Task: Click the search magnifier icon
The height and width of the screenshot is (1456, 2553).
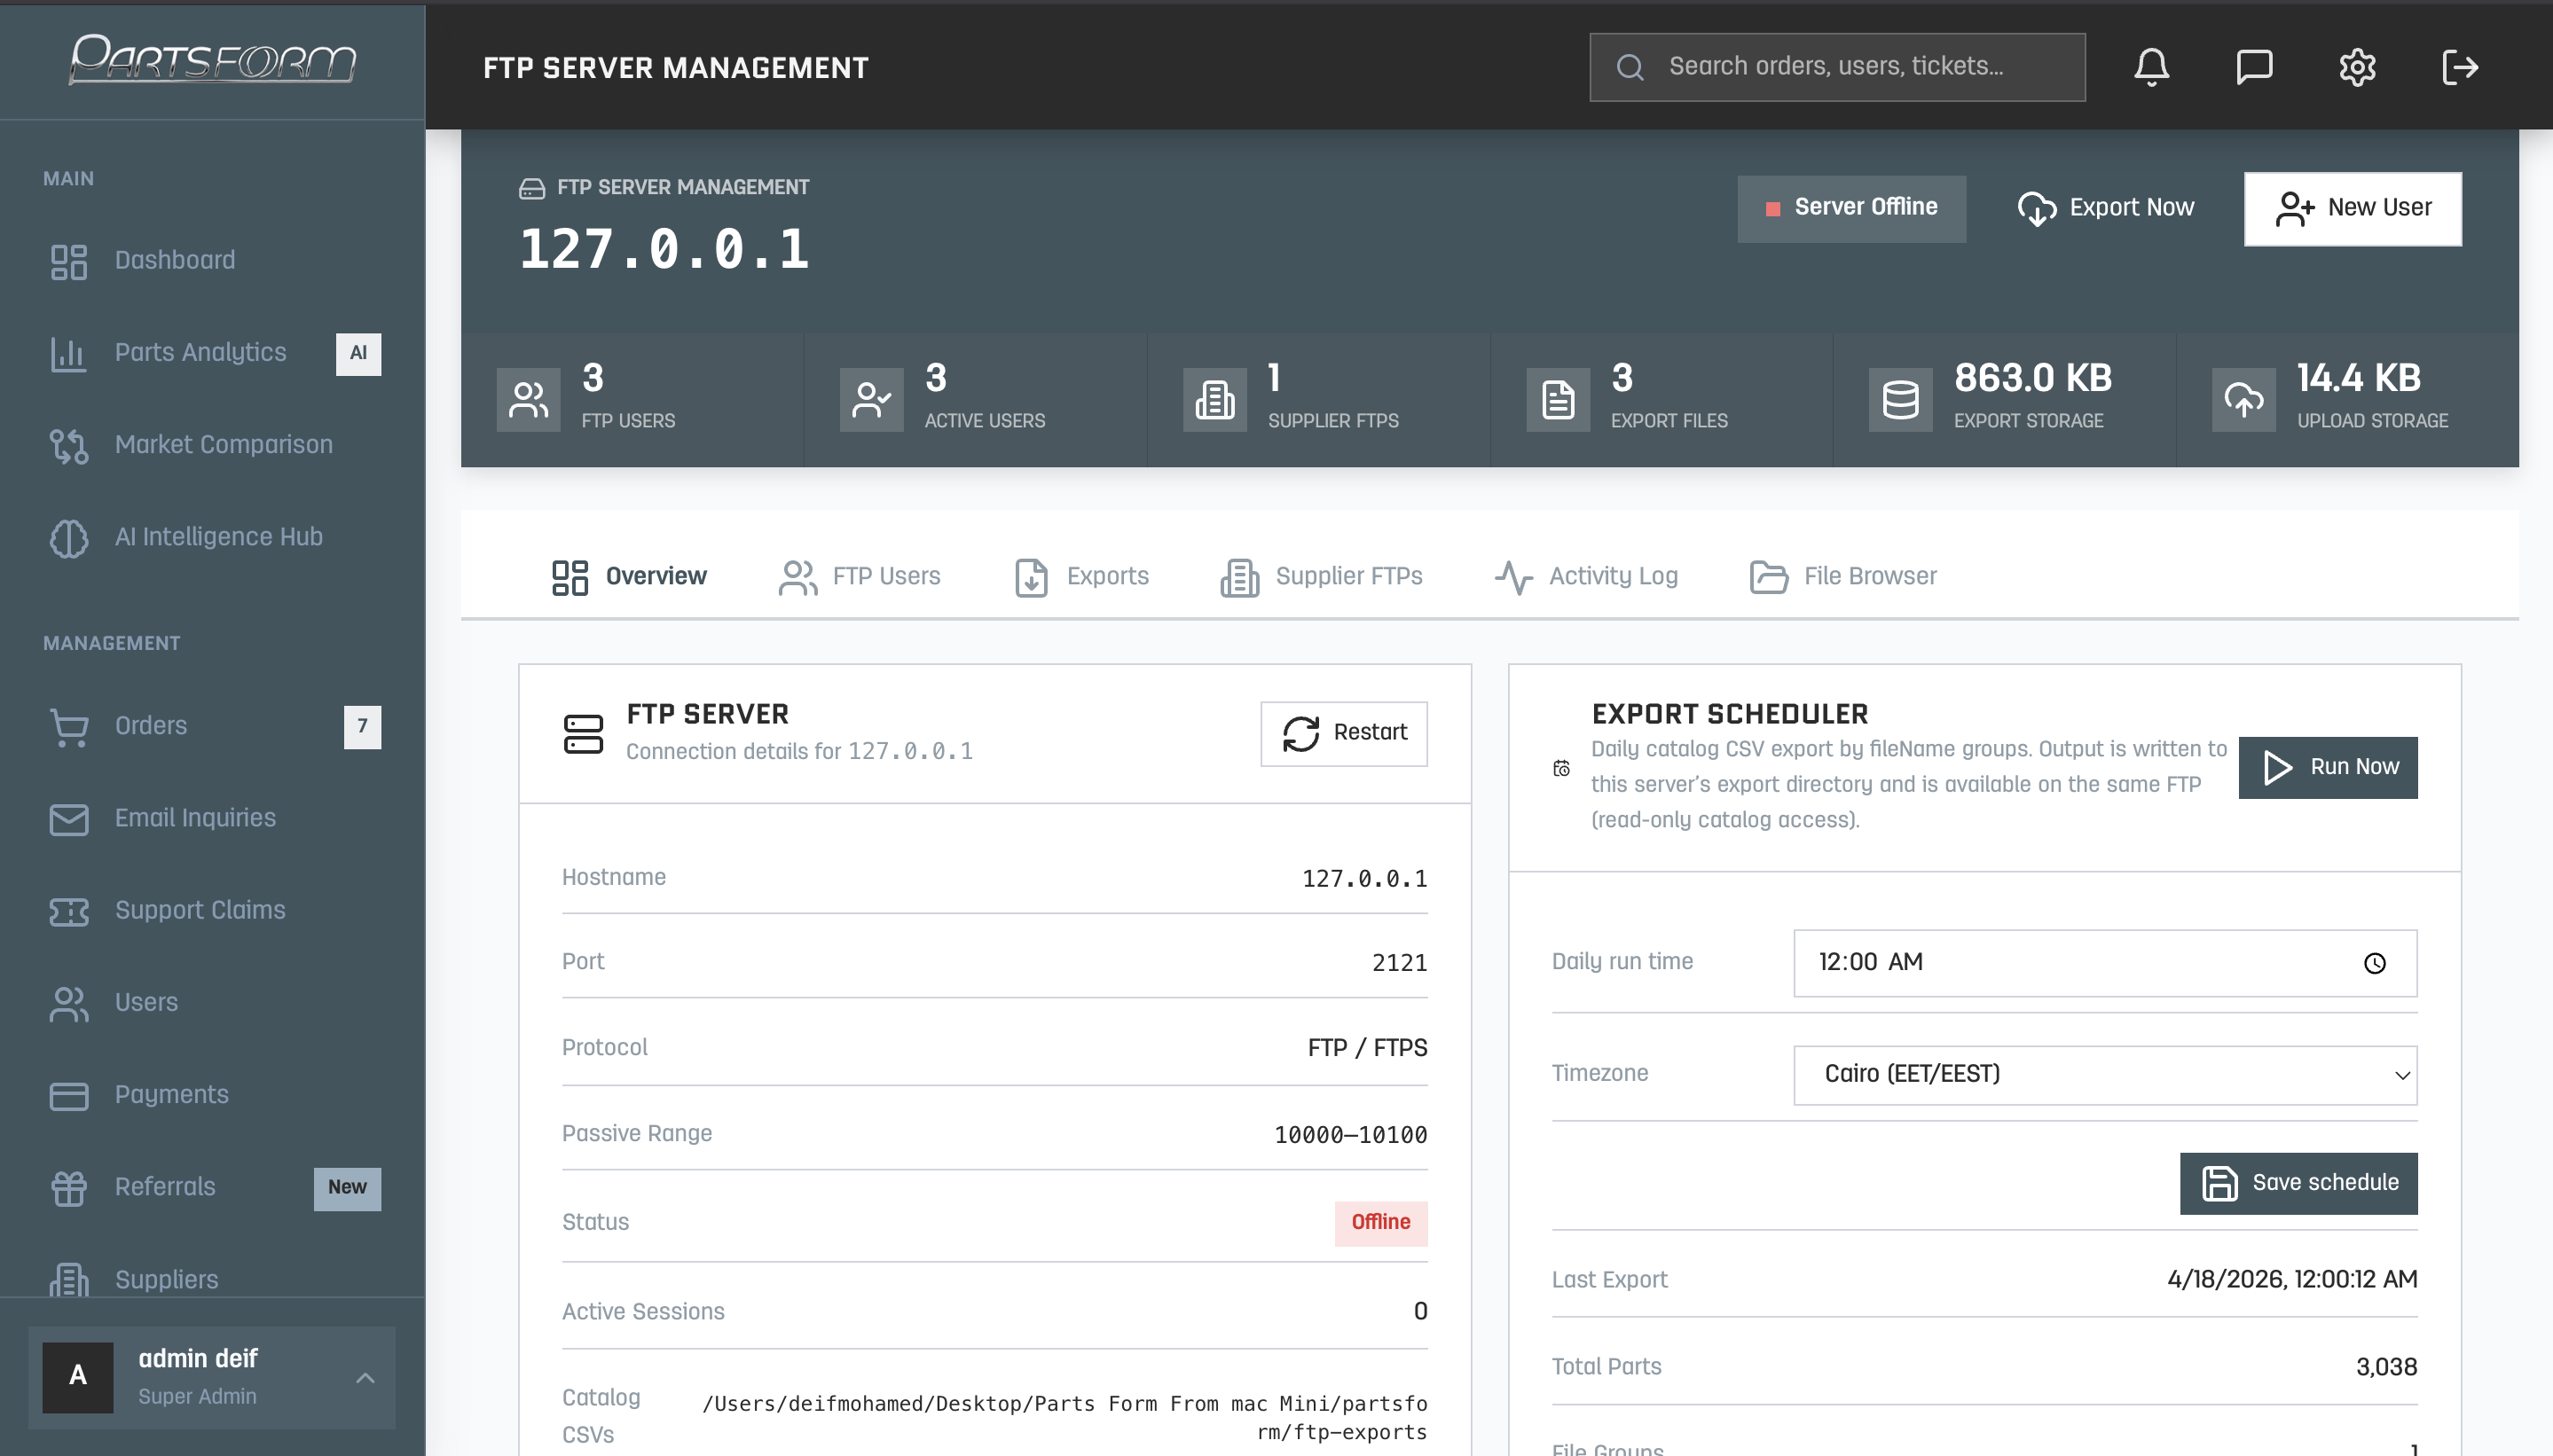Action: click(x=1630, y=67)
